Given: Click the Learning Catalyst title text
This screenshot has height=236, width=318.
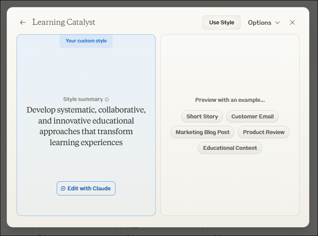Looking at the screenshot, I should click(x=64, y=22).
